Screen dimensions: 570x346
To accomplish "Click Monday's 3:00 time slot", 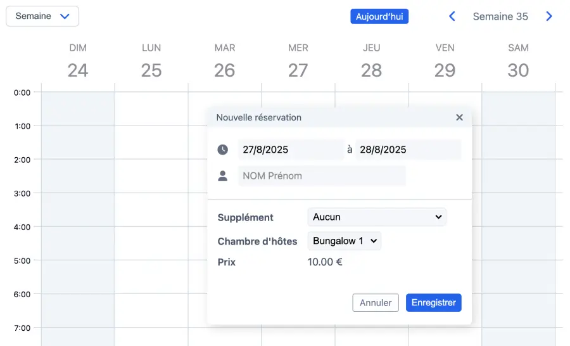I will click(x=151, y=209).
